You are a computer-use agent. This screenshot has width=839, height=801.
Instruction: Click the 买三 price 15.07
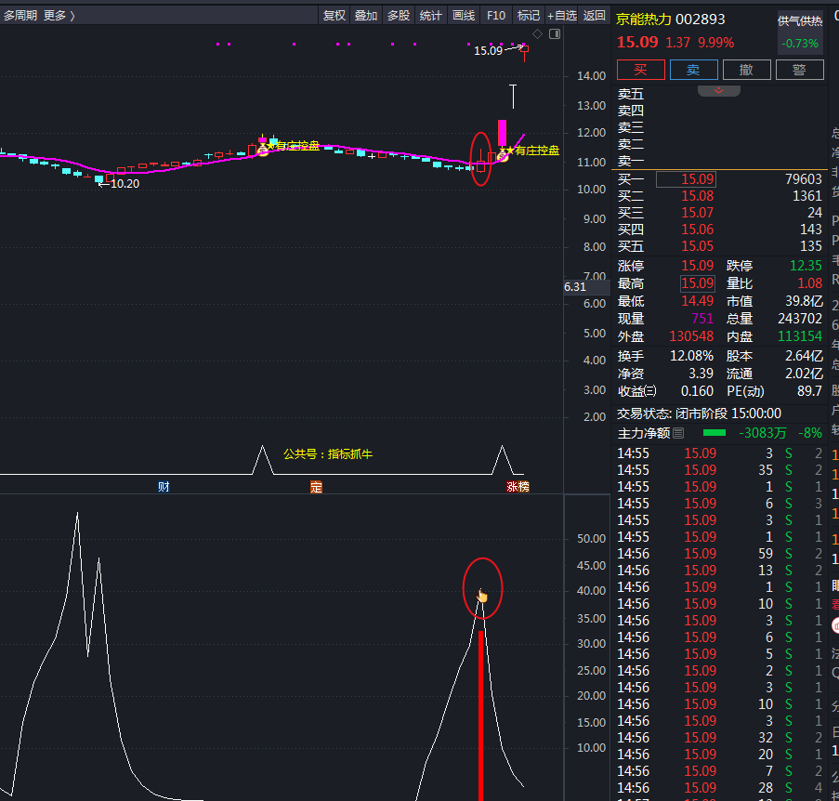(697, 213)
